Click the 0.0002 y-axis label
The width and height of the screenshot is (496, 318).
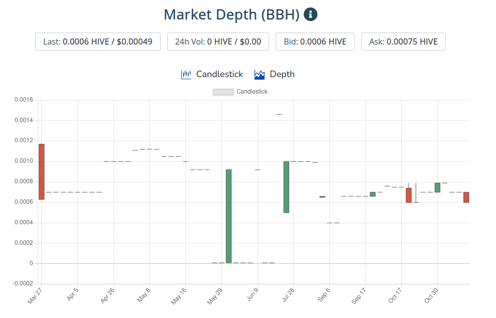(x=24, y=243)
